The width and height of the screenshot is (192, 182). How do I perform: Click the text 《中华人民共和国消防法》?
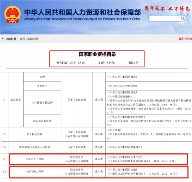123,170
